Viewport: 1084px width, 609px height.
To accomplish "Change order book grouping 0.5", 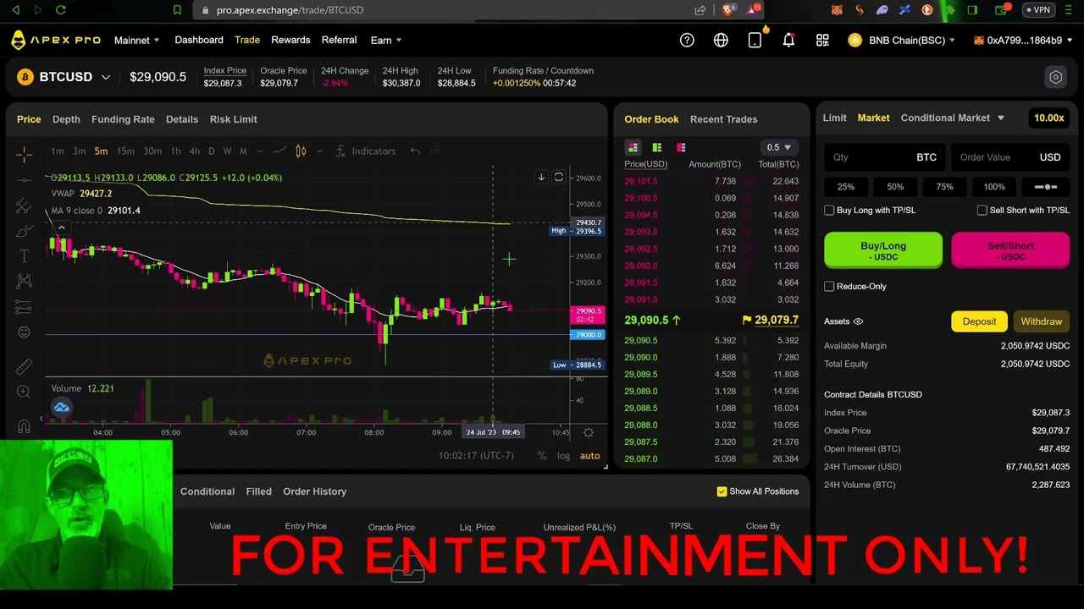I will click(x=777, y=147).
